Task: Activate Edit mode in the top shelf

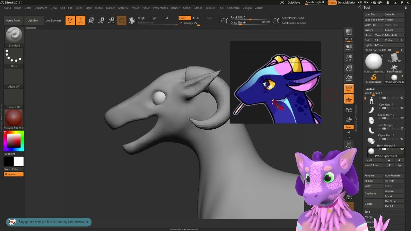Action: [70, 21]
